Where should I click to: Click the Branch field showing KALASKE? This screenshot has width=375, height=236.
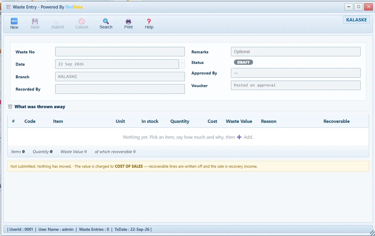120,77
